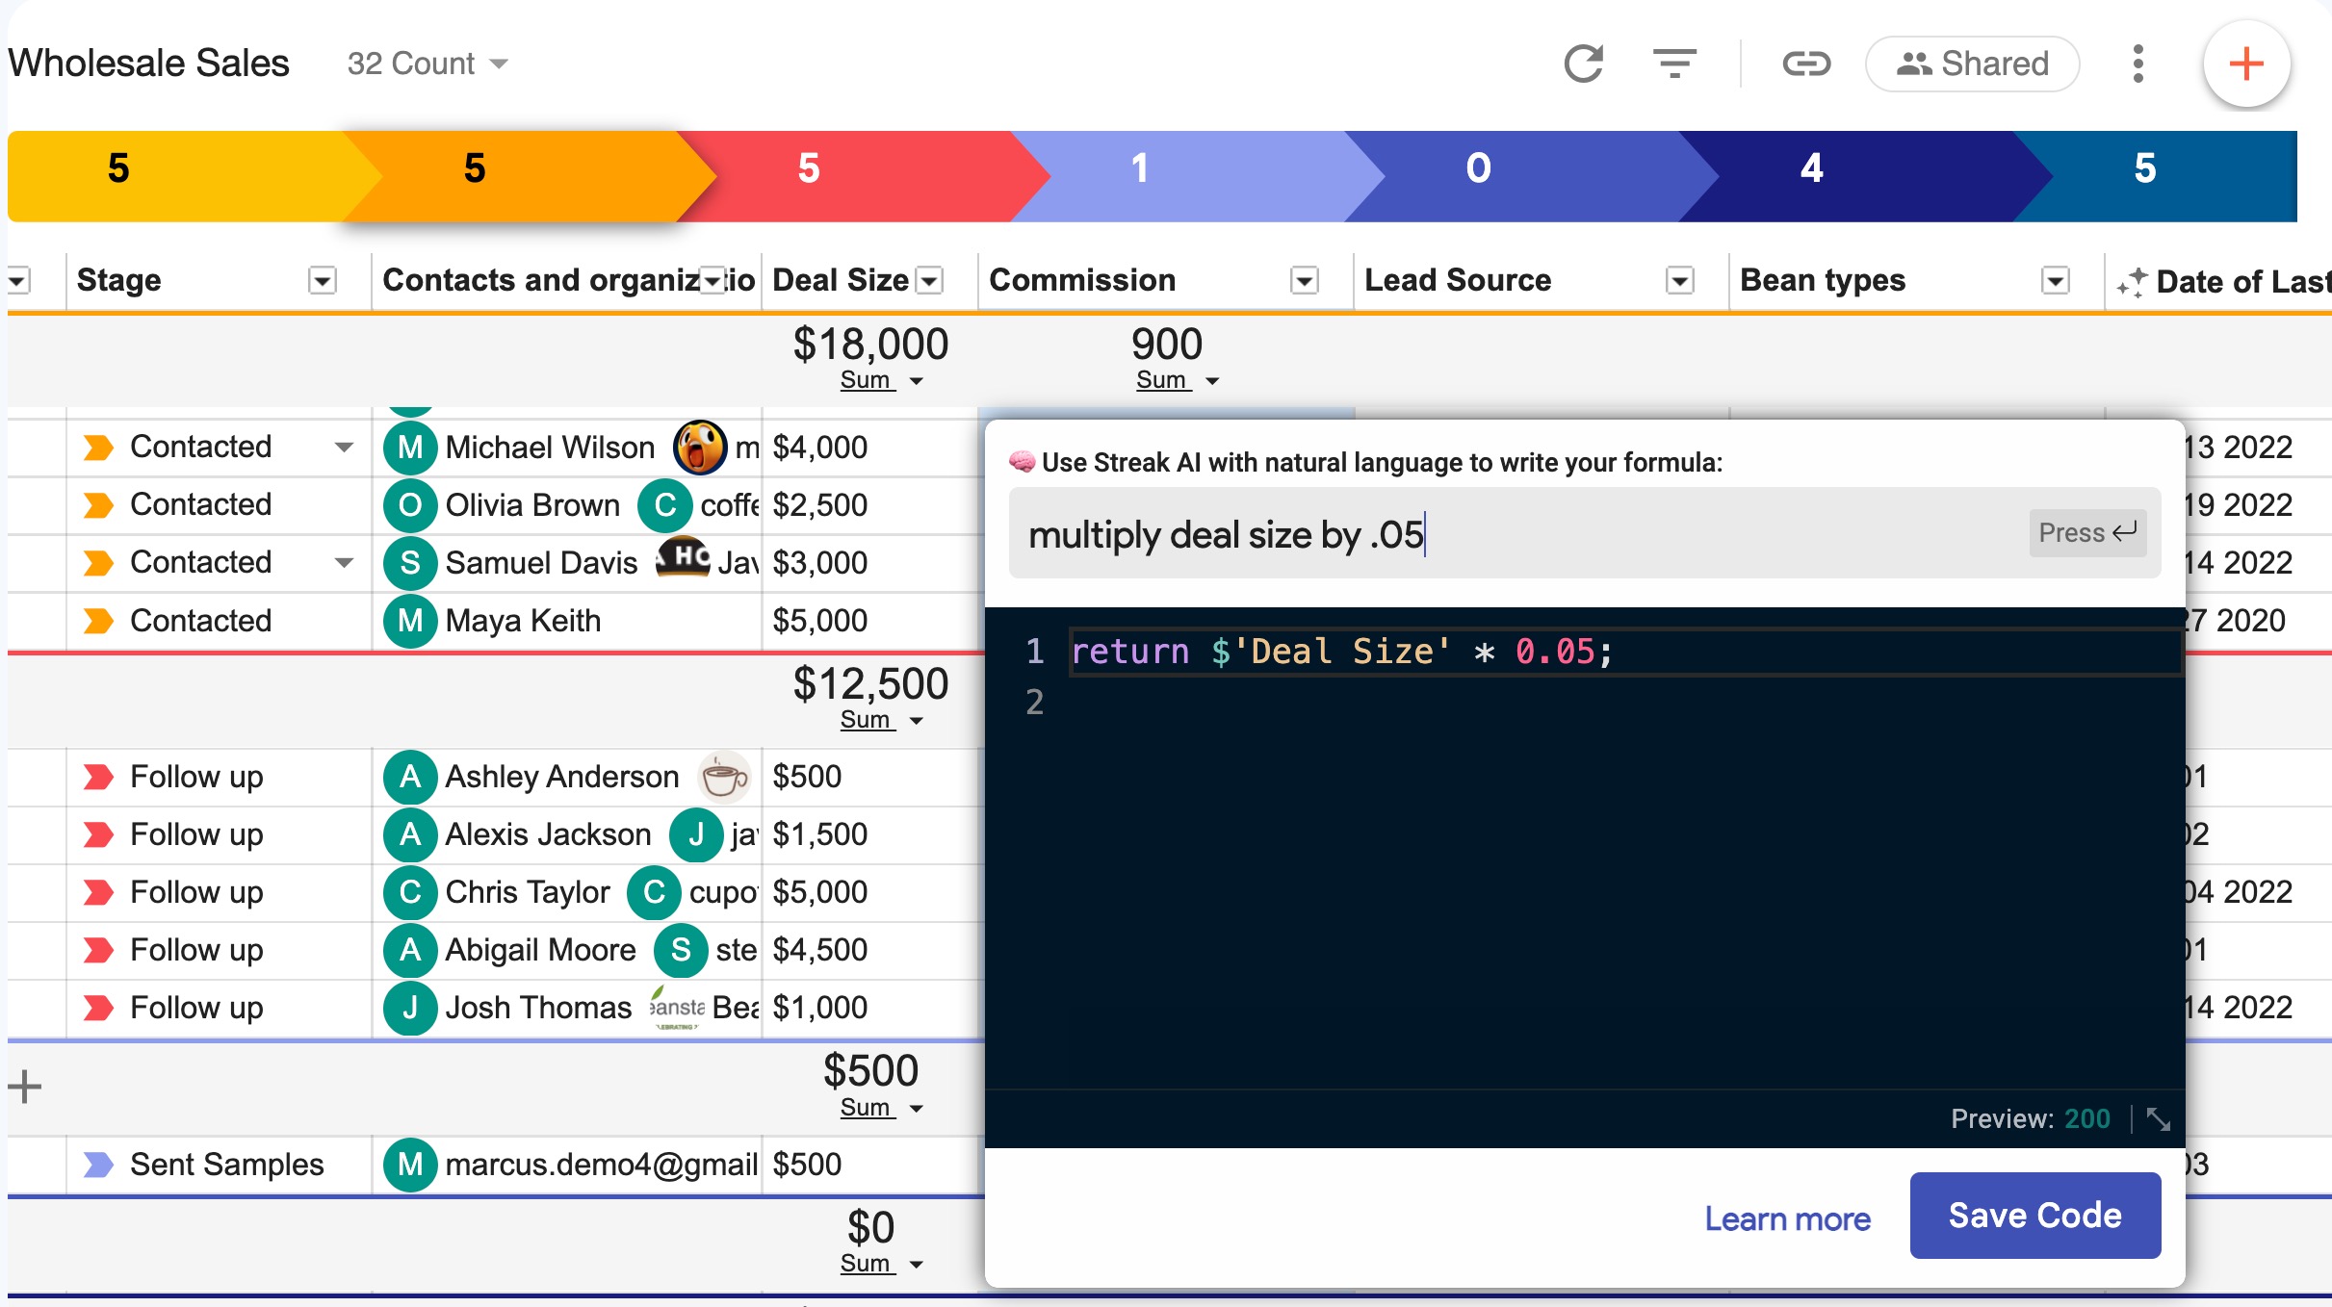This screenshot has width=2332, height=1307.
Task: Open the Learn more link
Action: coord(1787,1218)
